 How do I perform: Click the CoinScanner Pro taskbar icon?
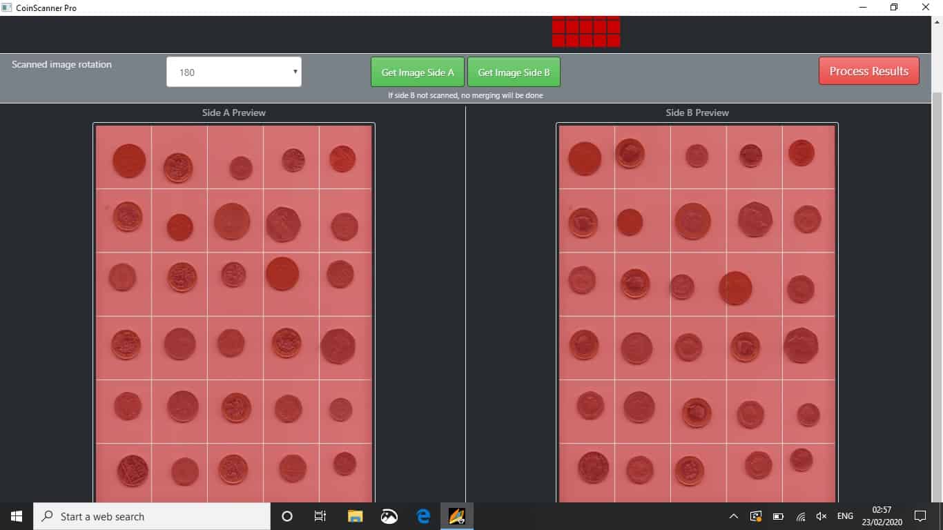click(x=457, y=516)
